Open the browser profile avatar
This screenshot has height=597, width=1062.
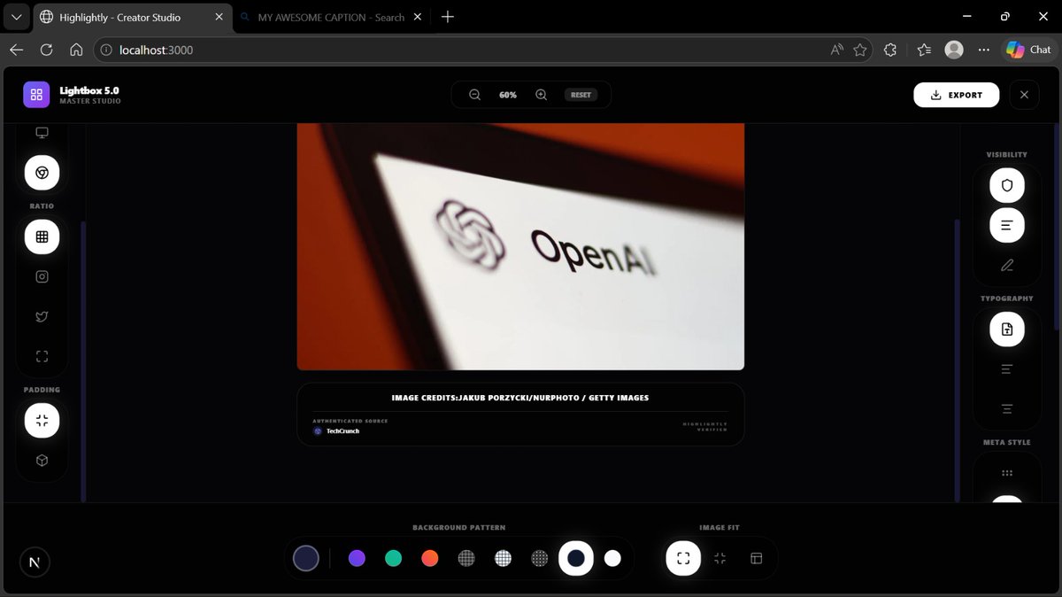pyautogui.click(x=954, y=50)
